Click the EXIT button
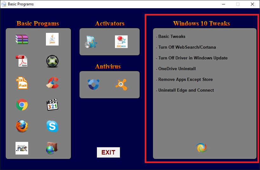The width and height of the screenshot is (260, 170). tap(108, 152)
